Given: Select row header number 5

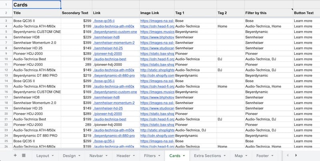Looking at the screenshot, I should coord(6,32).
